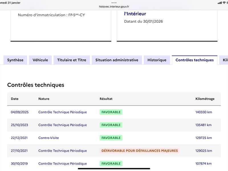Image resolution: width=228 pixels, height=171 pixels.
Task: Click the Résultat column header
Action: click(106, 99)
